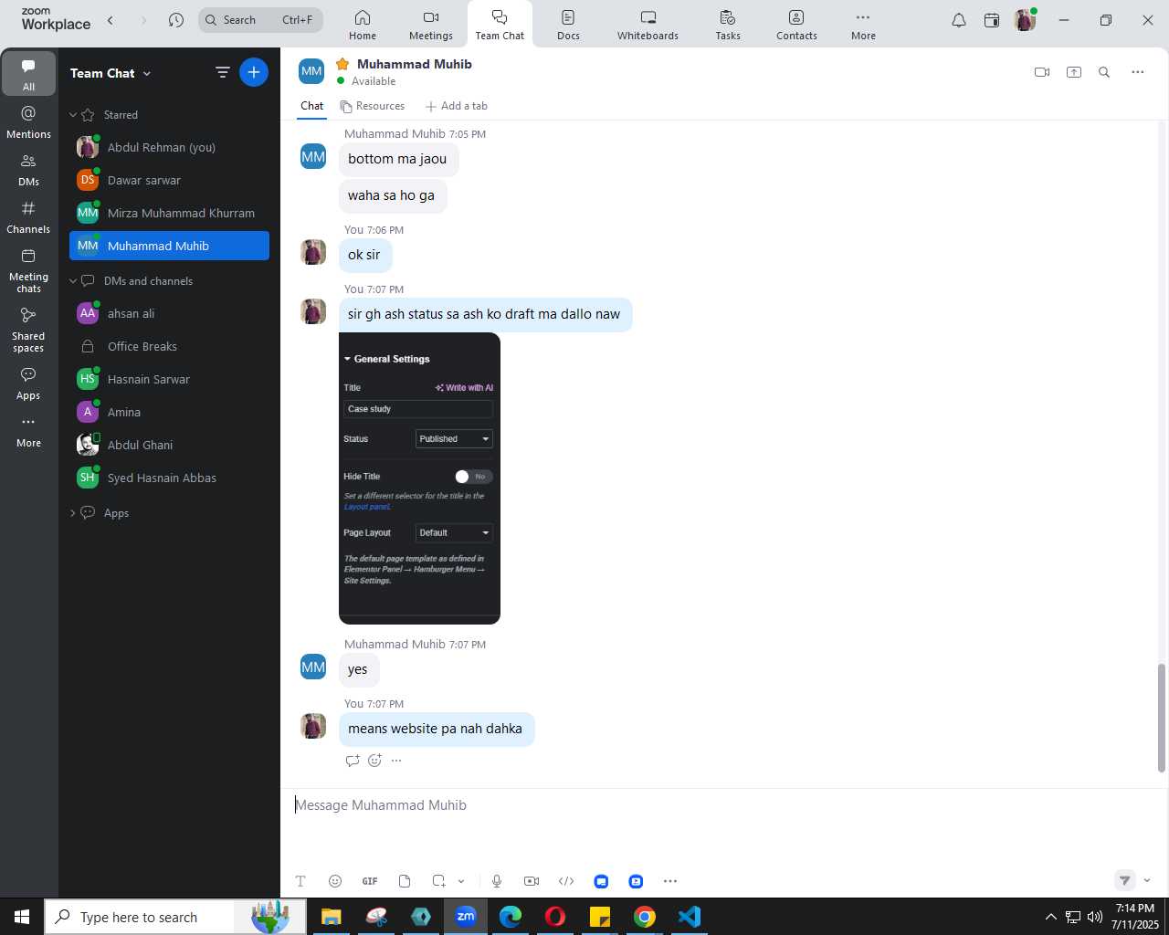The image size is (1169, 935).
Task: Open Channels in the sidebar
Action: [28, 217]
